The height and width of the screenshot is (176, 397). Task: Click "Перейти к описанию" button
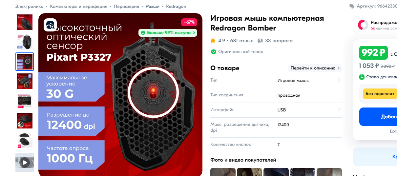coord(315,68)
